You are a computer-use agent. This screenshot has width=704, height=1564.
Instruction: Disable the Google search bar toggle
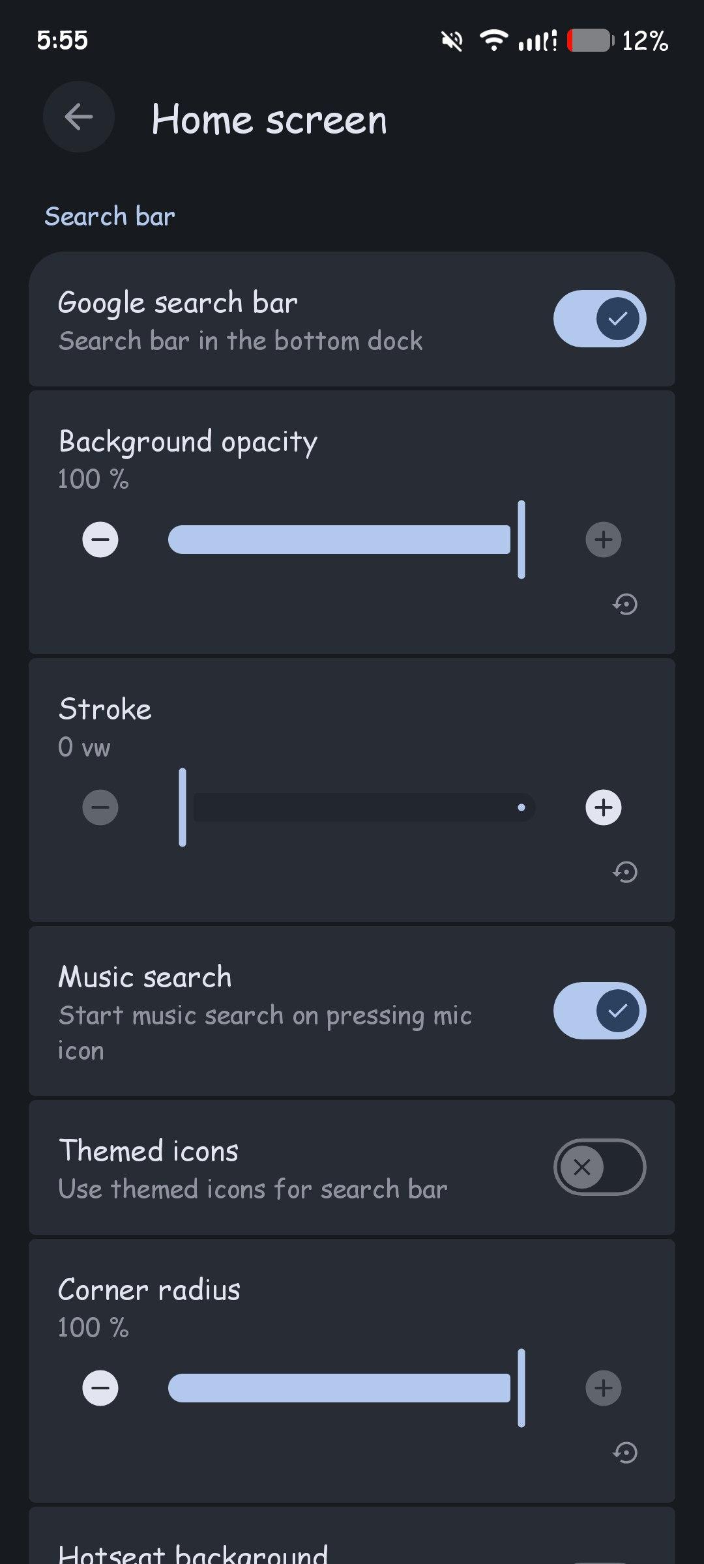pos(600,319)
